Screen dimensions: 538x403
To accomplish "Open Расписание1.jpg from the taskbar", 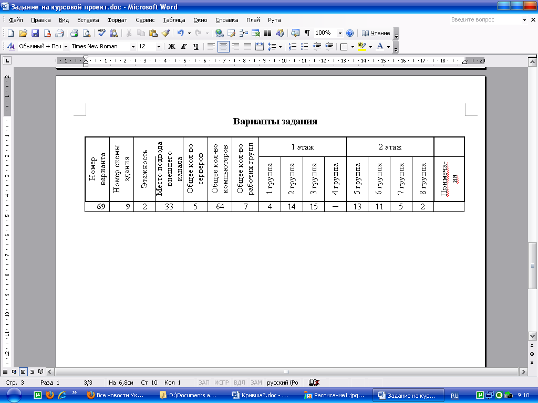I will click(335, 395).
